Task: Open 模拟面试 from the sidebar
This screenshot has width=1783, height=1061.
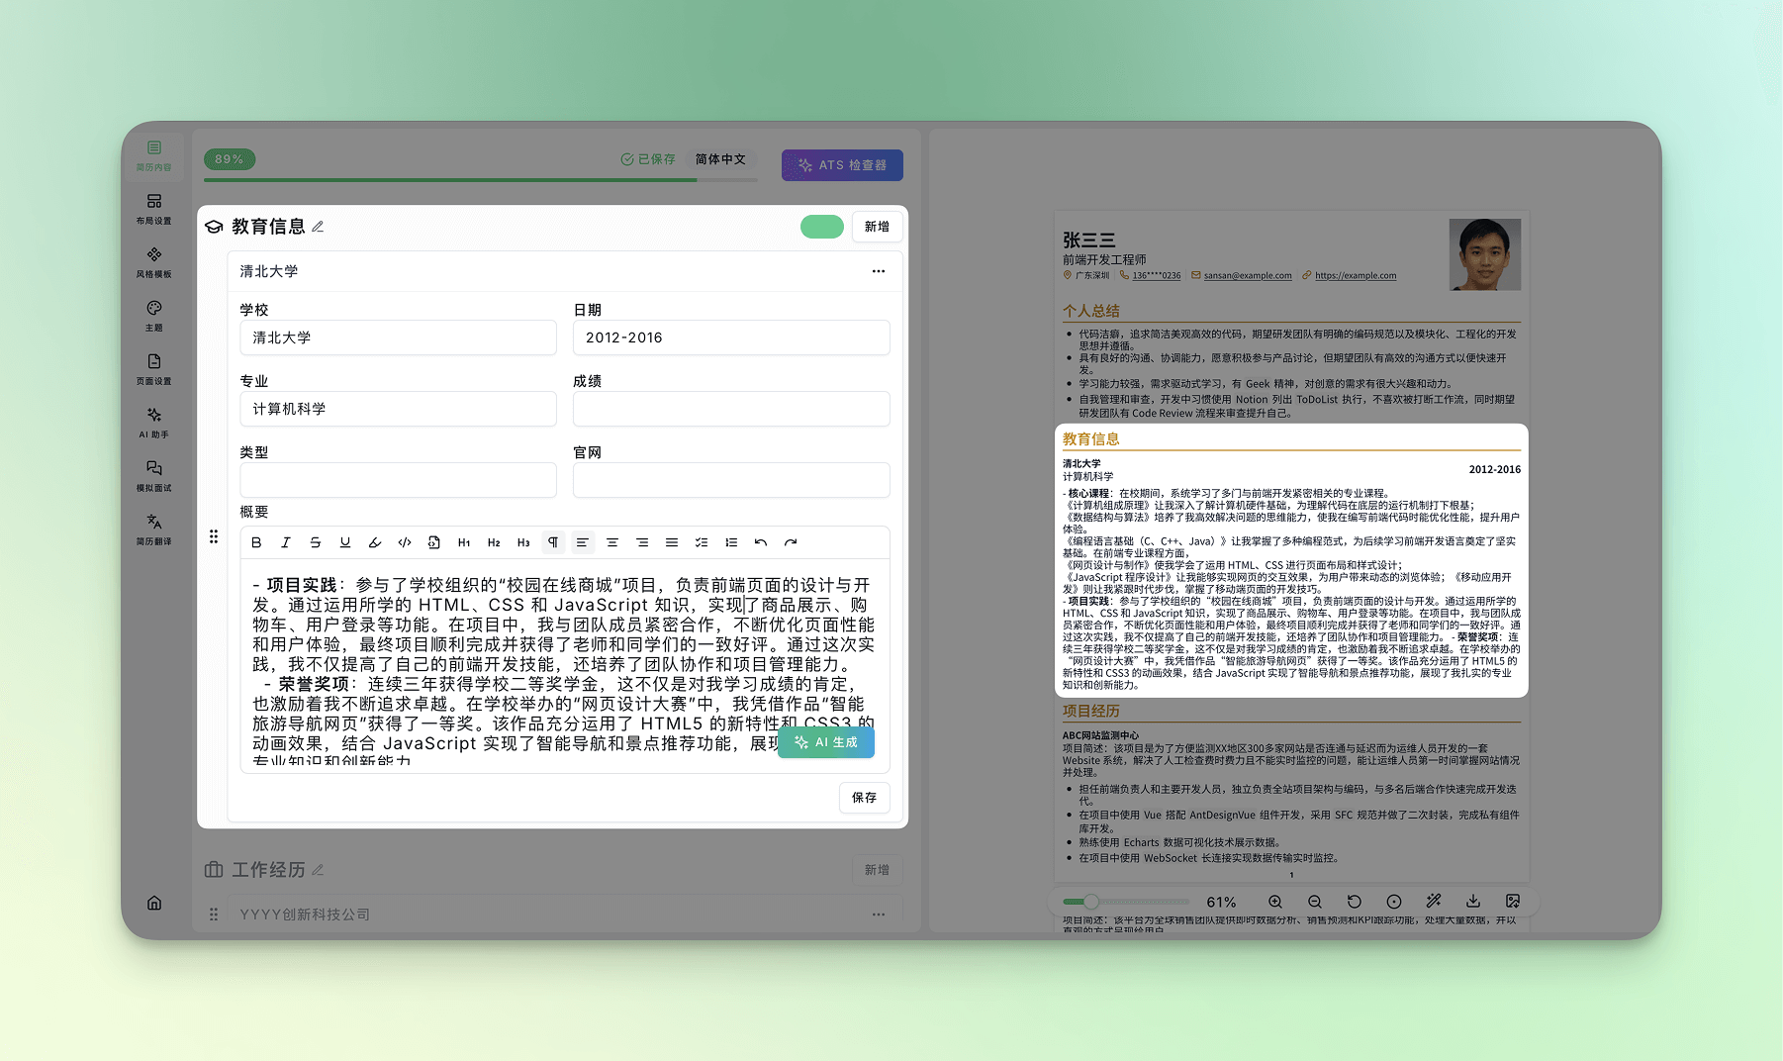Action: (154, 476)
